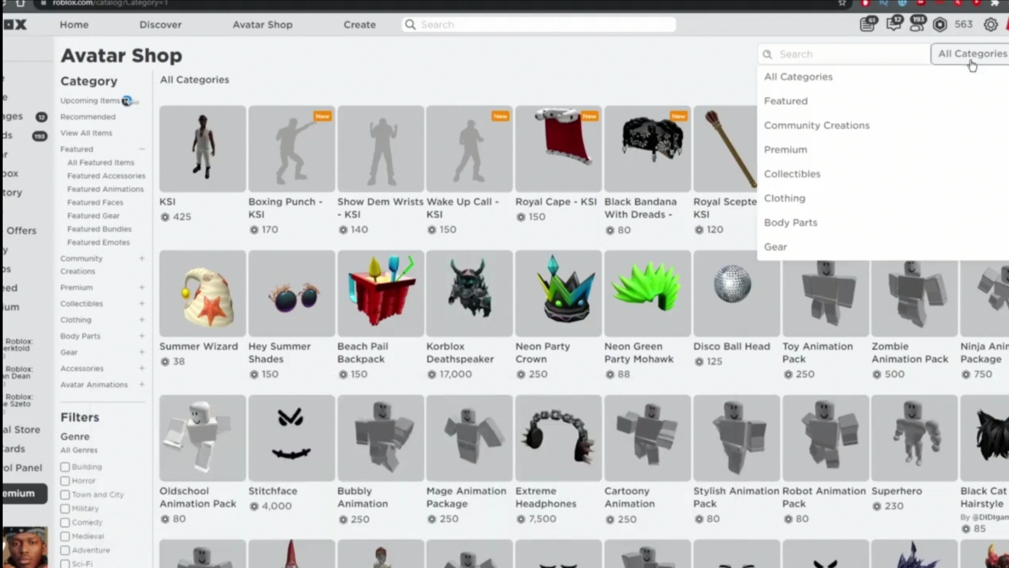Open the Featured Emotes link
Screen dimensions: 1009x568
[98, 242]
